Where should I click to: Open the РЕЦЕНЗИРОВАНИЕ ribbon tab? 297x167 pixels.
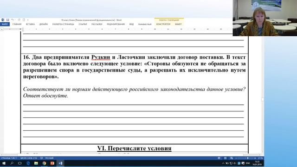pyautogui.click(x=116, y=24)
